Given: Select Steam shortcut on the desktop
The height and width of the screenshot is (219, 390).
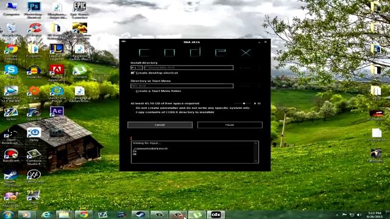Looking at the screenshot, I should pyautogui.click(x=11, y=178).
